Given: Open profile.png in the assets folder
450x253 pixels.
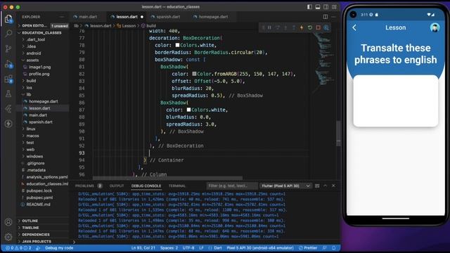Looking at the screenshot, I should pyautogui.click(x=39, y=74).
